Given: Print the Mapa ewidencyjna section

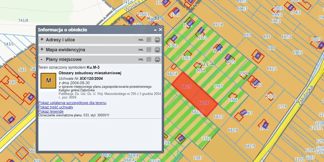Looking at the screenshot, I should [157, 50].
